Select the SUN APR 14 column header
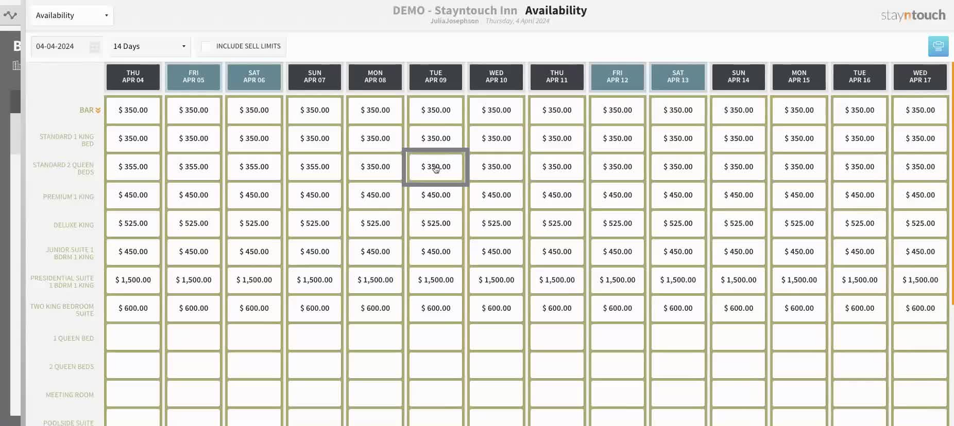 739,77
